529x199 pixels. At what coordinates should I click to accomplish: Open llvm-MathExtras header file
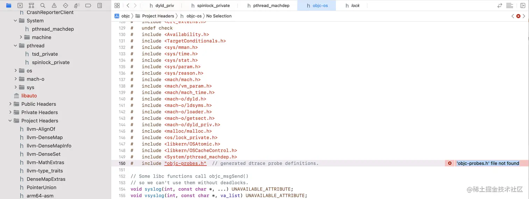point(45,162)
